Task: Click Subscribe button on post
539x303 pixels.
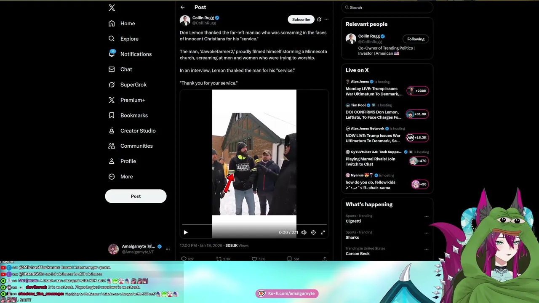Action: tap(301, 19)
